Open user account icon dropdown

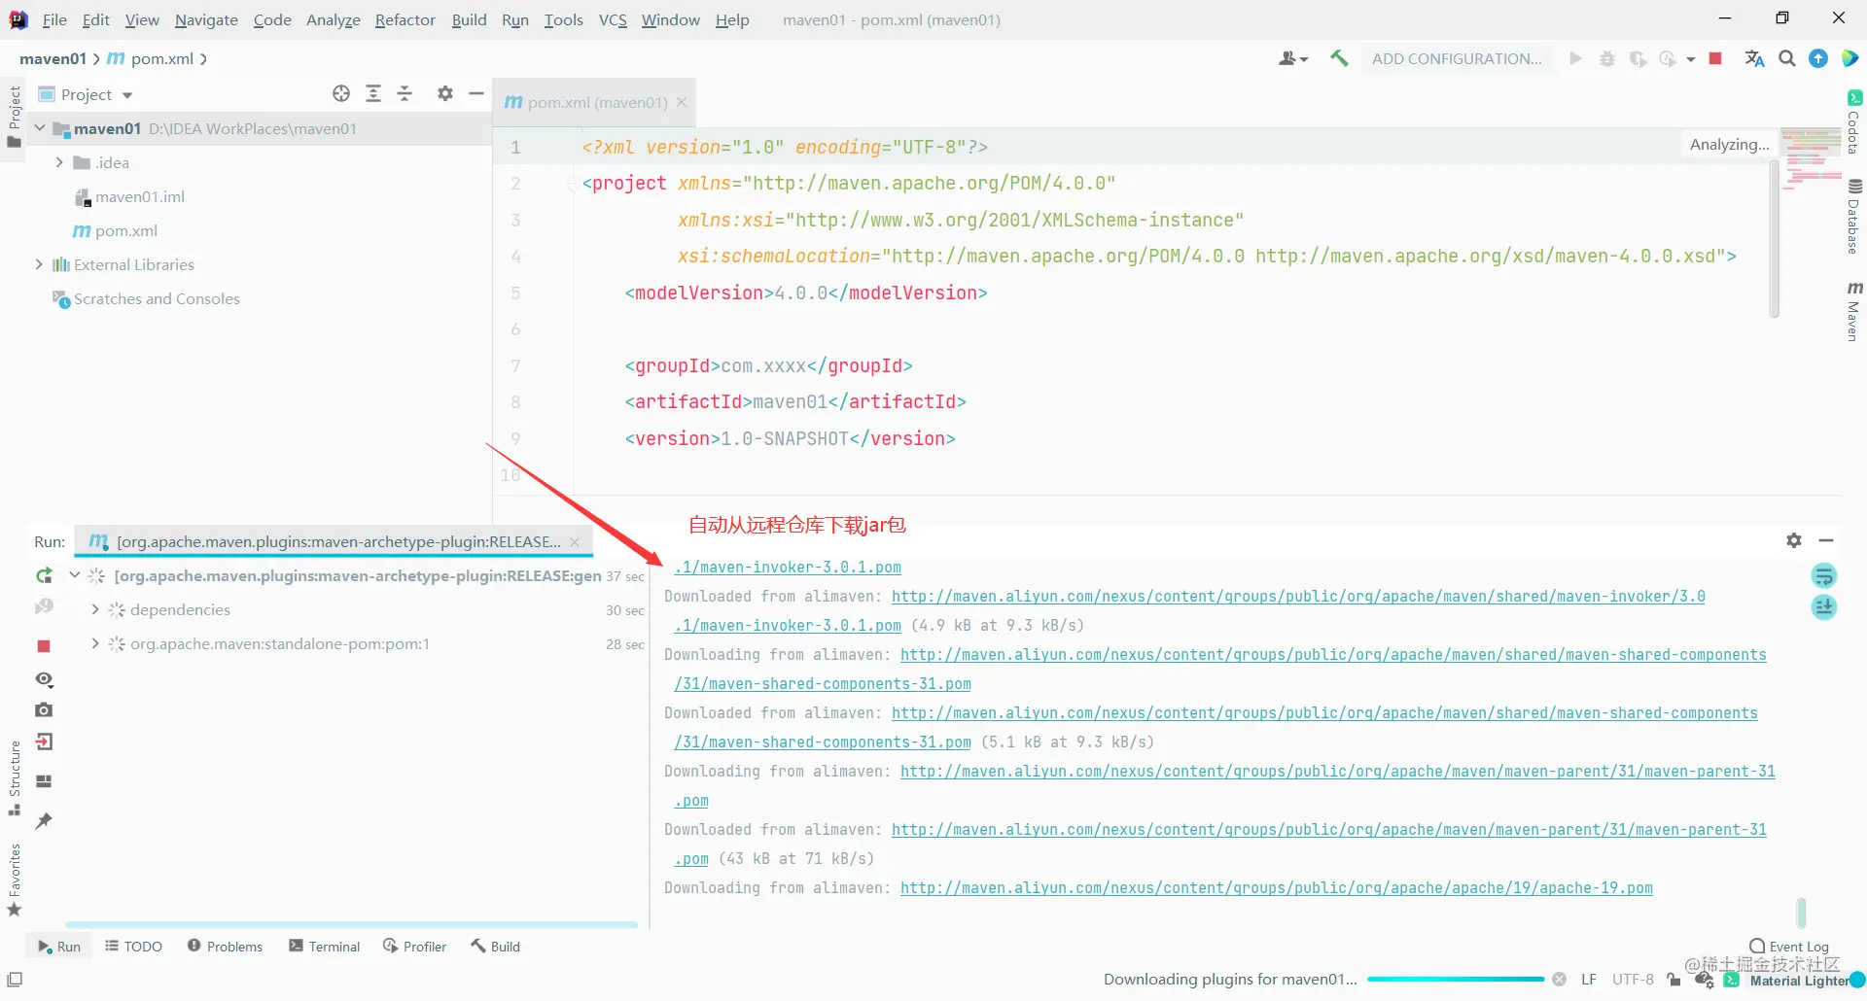pos(1292,58)
